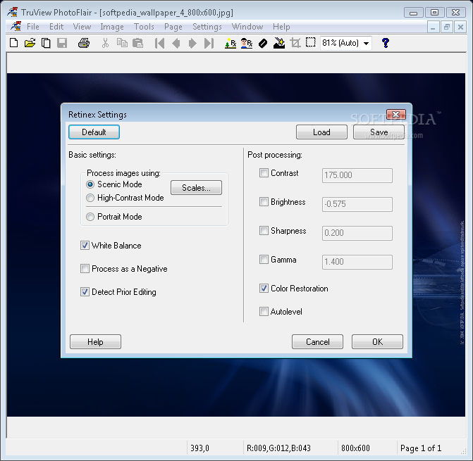Enable the Autolevel checkbox

point(264,311)
